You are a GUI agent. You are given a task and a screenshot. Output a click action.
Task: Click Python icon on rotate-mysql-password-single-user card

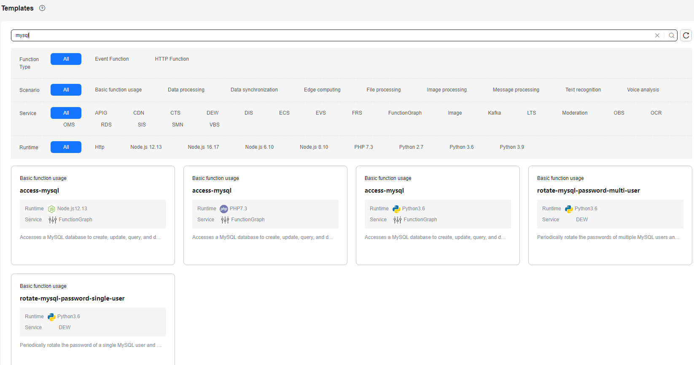click(x=51, y=317)
